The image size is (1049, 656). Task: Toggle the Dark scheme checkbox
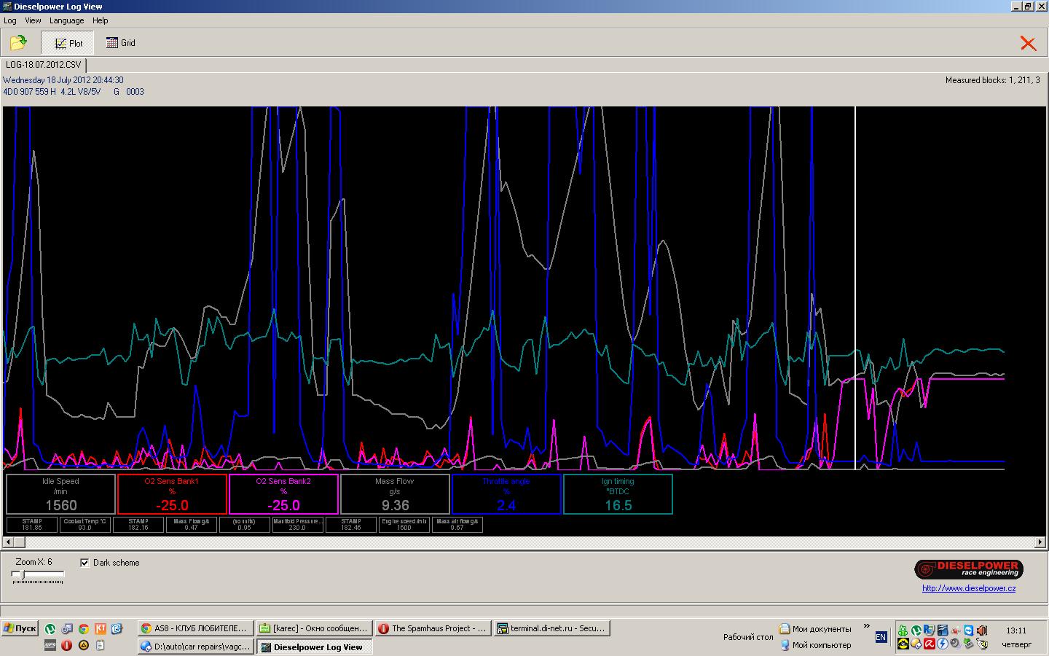coord(85,563)
